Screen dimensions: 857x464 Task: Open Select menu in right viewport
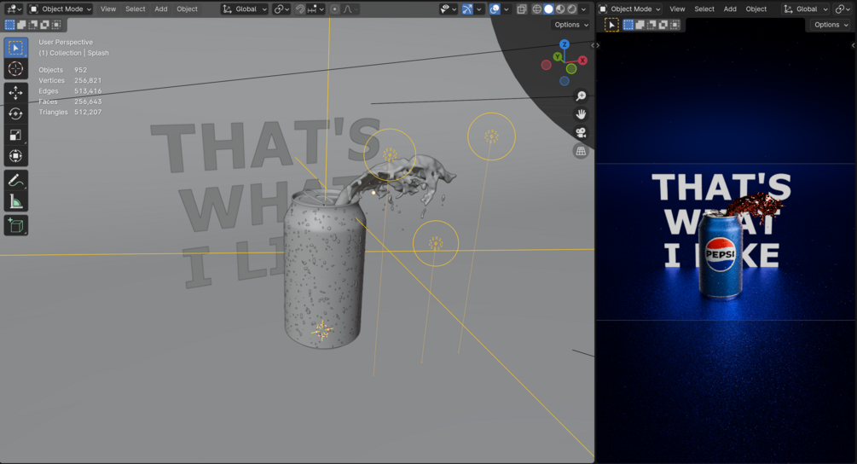[x=704, y=9]
